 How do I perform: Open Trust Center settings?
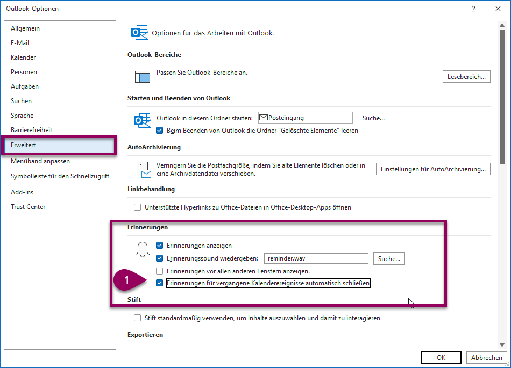[60, 207]
